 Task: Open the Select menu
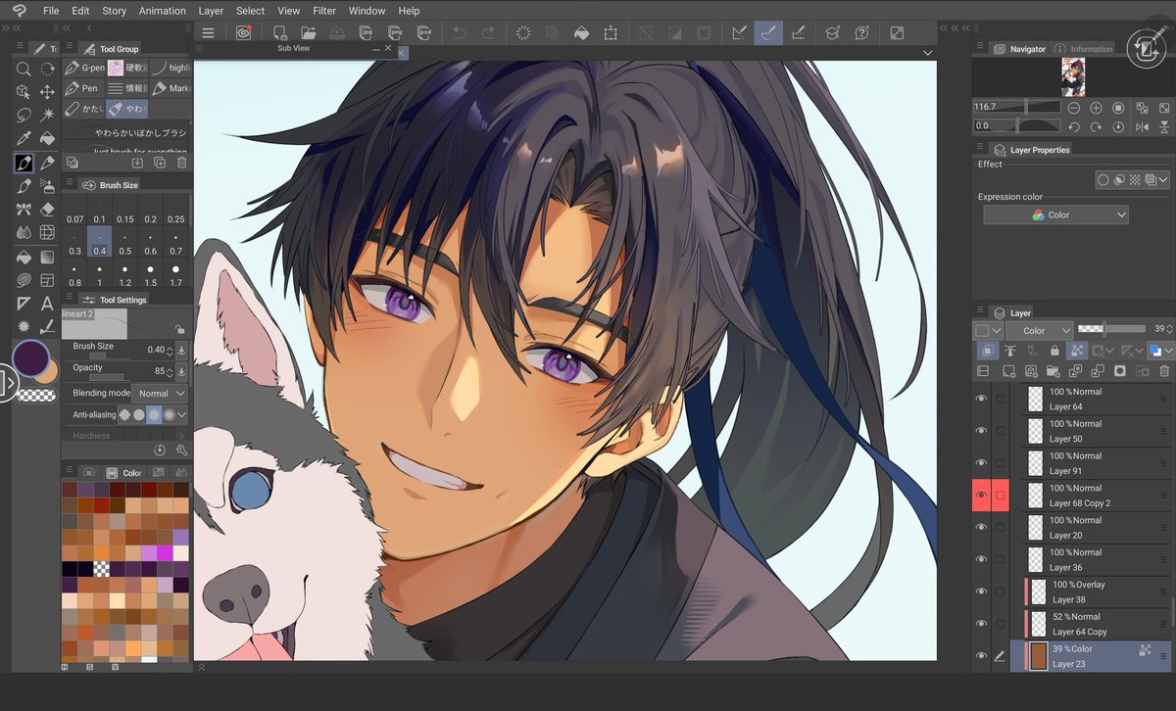(x=250, y=11)
